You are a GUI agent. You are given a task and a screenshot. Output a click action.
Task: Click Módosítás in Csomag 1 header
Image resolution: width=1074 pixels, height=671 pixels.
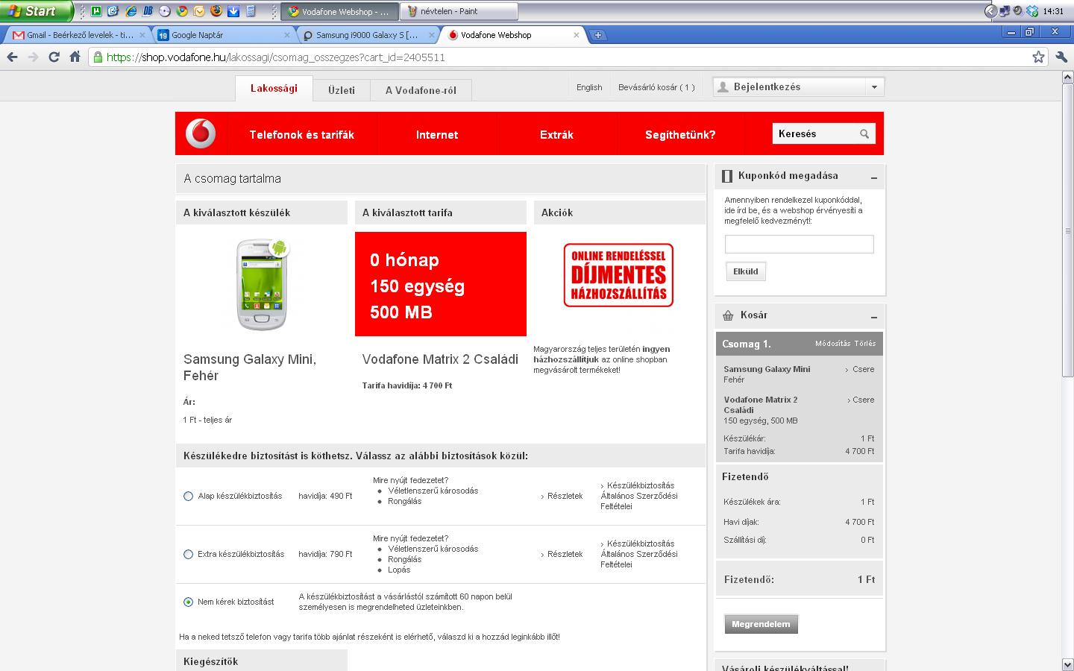[x=832, y=344]
